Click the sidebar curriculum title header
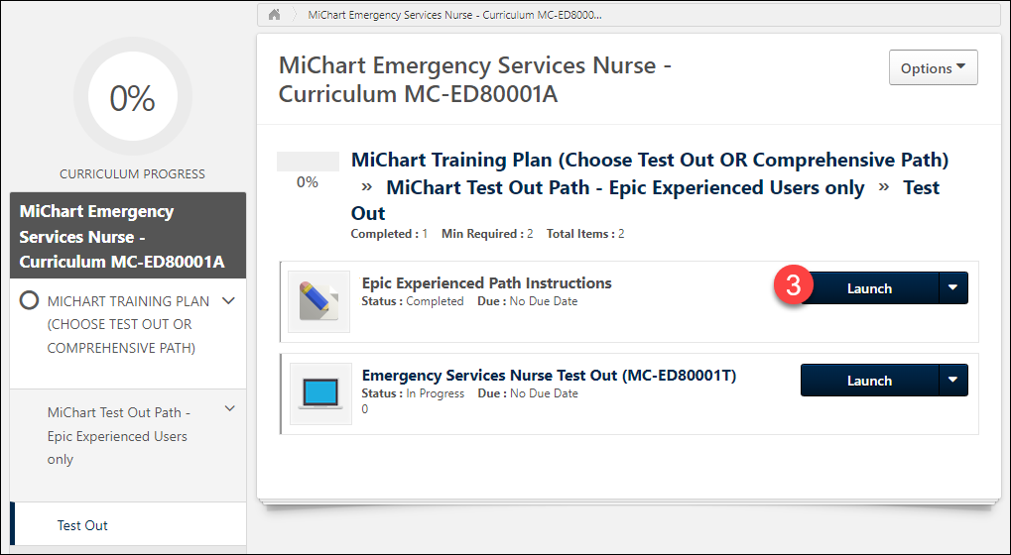 pyautogui.click(x=121, y=237)
